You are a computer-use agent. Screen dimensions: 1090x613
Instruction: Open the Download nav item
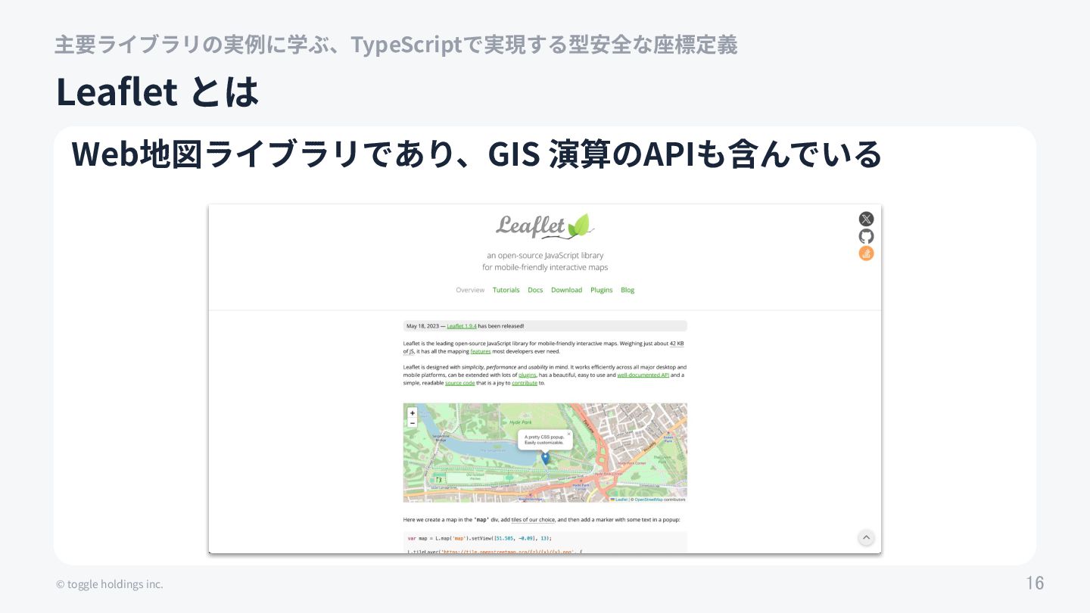[x=566, y=290]
